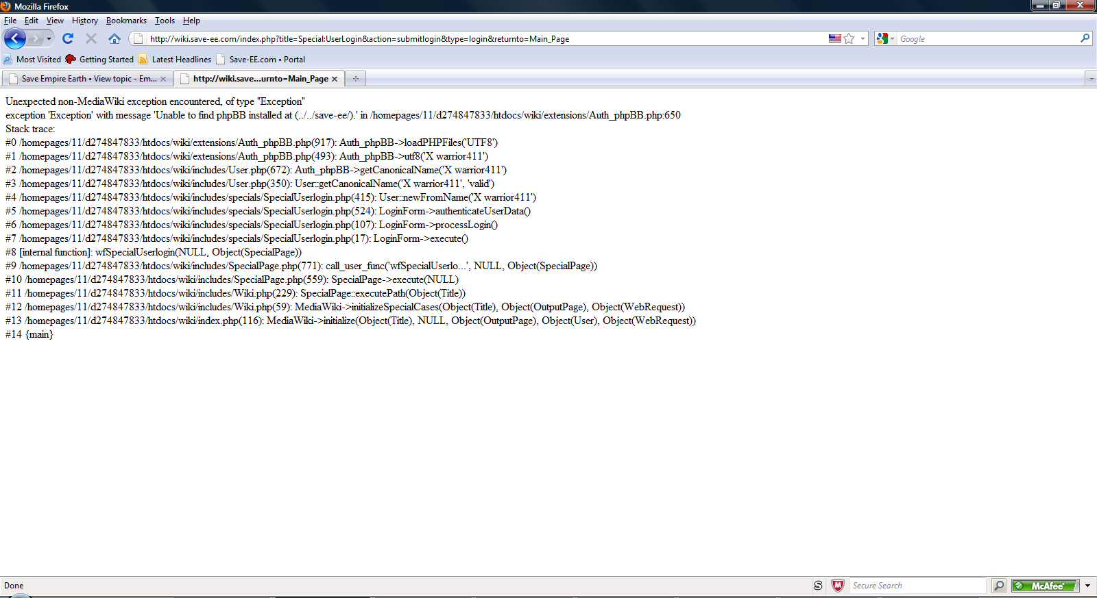Open the McAfee SiteAdvisor dropdown arrow
This screenshot has height=598, width=1097.
1087,586
